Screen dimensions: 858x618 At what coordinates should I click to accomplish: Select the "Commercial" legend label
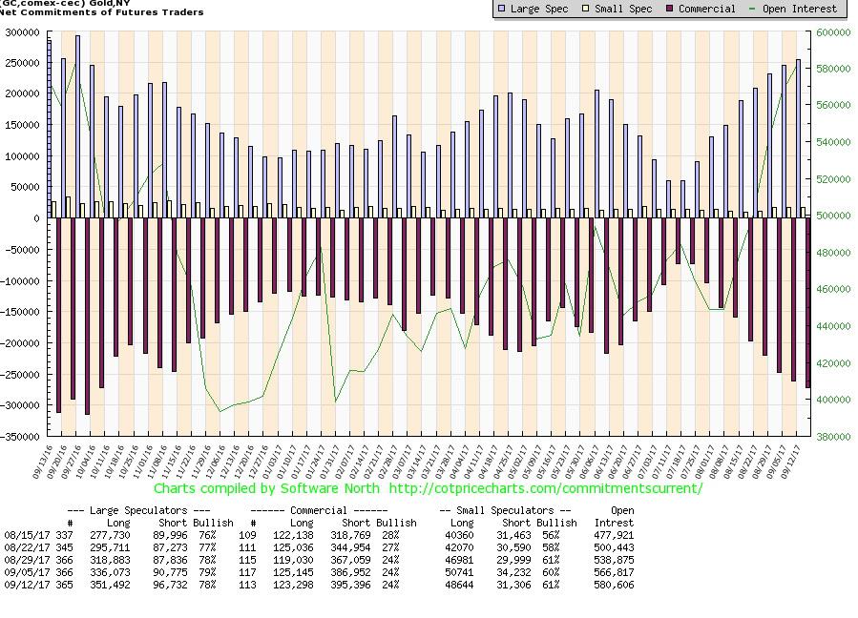[707, 9]
